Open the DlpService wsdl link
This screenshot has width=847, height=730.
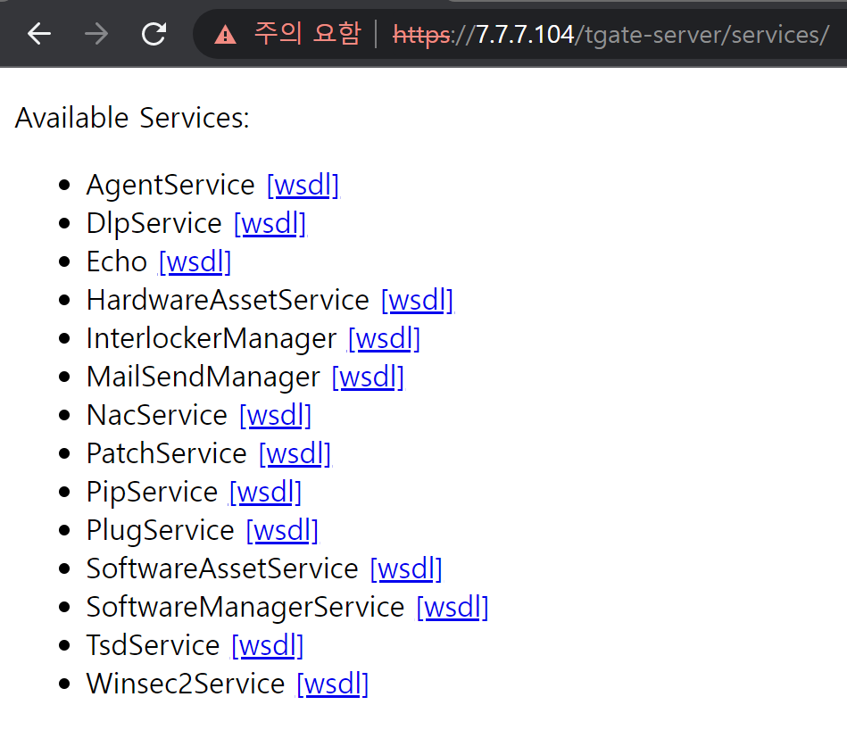coord(270,223)
